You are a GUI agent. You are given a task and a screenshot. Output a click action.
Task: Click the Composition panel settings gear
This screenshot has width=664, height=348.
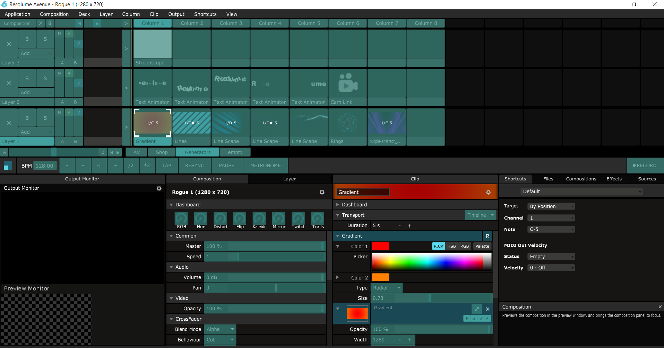(x=322, y=192)
